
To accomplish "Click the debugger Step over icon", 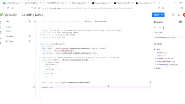I will click(x=160, y=27).
